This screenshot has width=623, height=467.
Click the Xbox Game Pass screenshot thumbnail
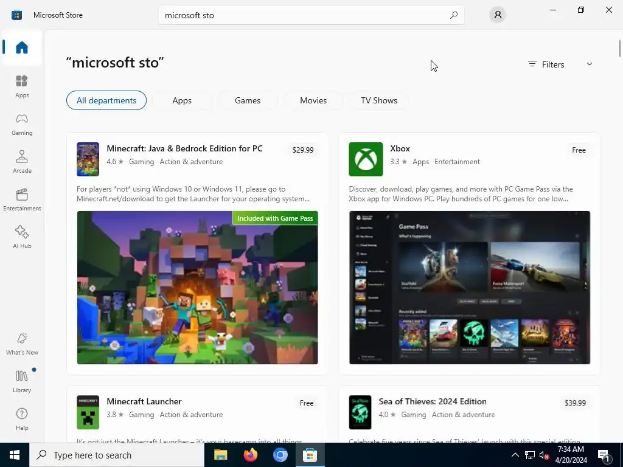(x=470, y=288)
